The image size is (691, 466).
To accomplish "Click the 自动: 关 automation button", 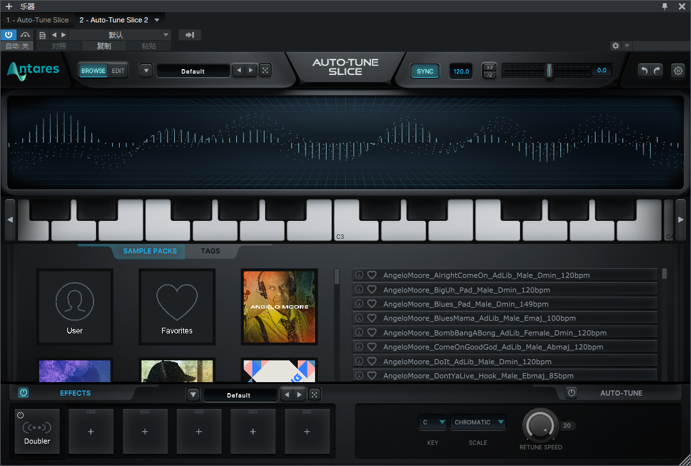I will [x=17, y=46].
